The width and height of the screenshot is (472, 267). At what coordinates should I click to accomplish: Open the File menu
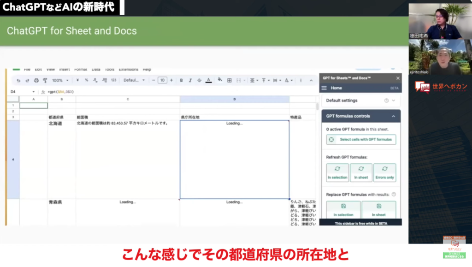click(27, 70)
